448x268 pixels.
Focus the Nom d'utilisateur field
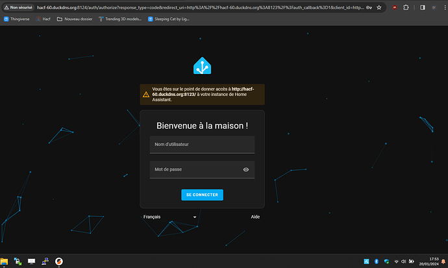point(202,145)
